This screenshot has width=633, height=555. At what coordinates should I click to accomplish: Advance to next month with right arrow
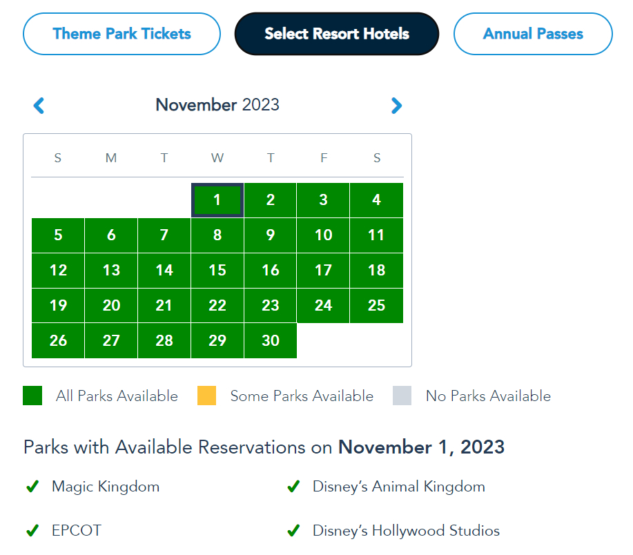[x=396, y=106]
